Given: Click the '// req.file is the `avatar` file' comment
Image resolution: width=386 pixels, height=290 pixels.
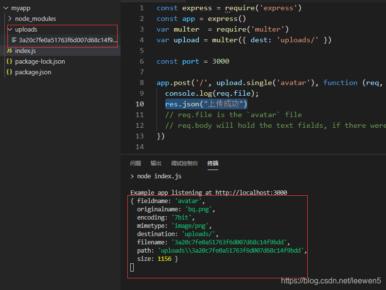Looking at the screenshot, I should (233, 115).
